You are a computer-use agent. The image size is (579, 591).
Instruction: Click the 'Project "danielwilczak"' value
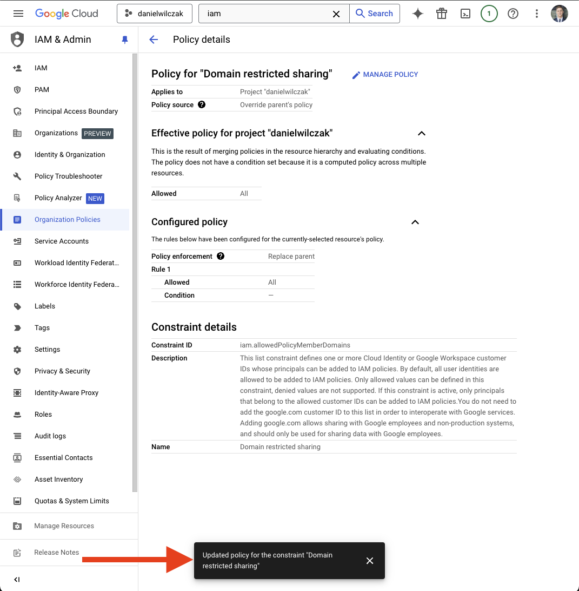(275, 92)
